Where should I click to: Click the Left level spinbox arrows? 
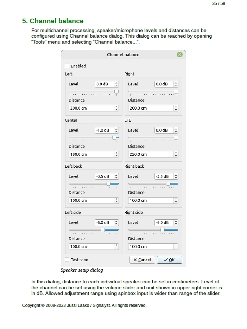[x=116, y=84]
